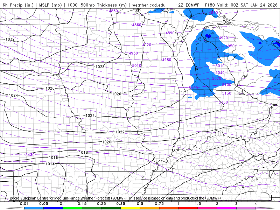
Task: Click the 1.5 legend value
Action: coord(198,204)
